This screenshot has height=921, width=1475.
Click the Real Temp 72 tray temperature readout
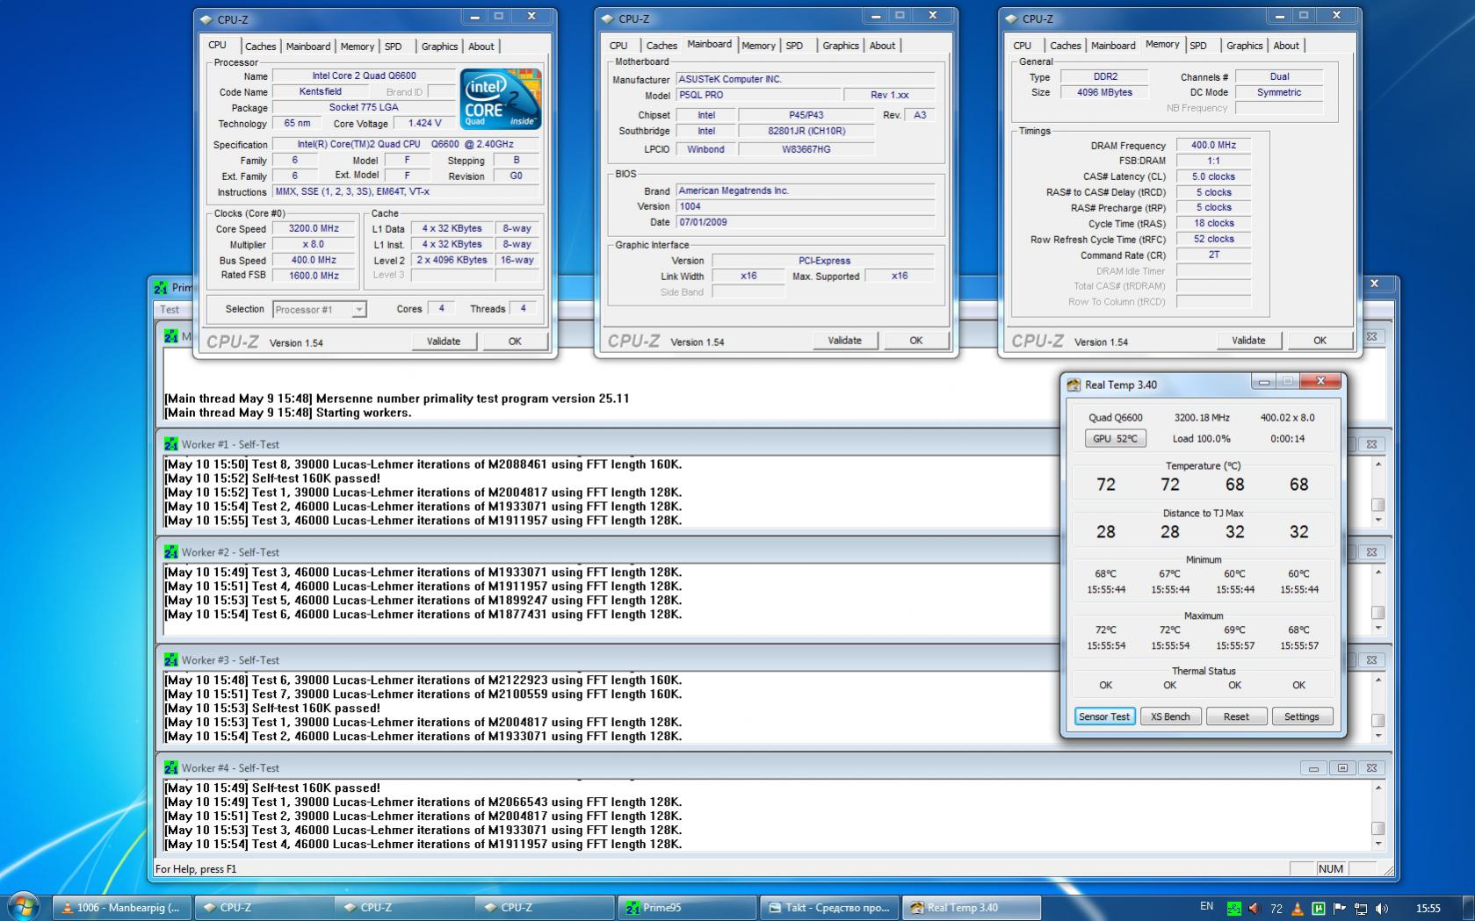pyautogui.click(x=1276, y=908)
